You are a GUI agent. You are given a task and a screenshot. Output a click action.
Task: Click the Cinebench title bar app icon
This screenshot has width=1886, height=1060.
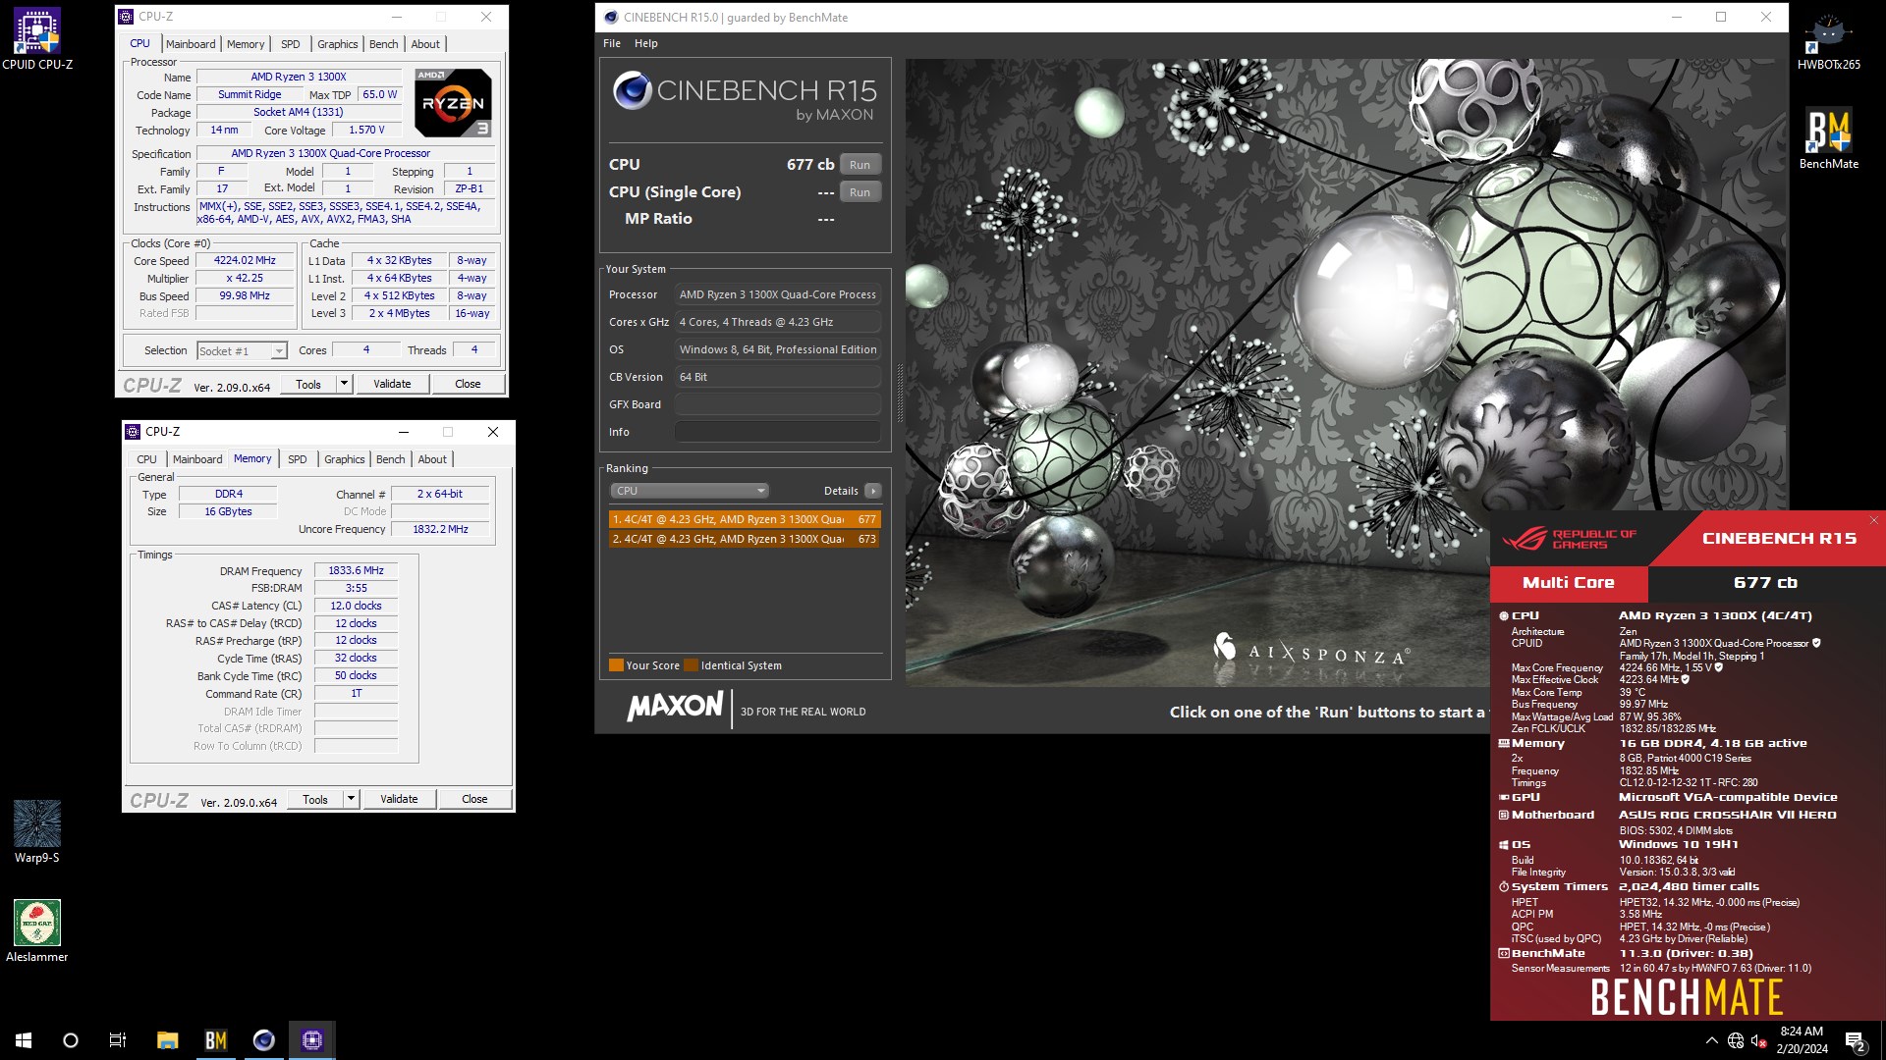click(x=611, y=17)
